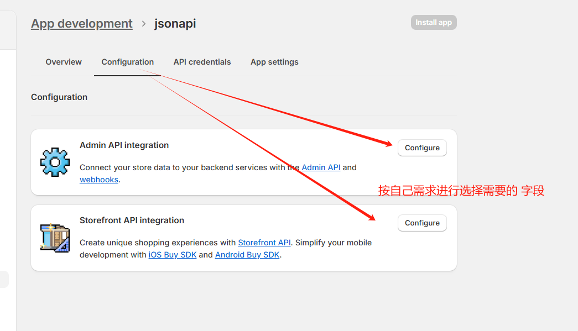Follow the webhooks link
Image resolution: width=578 pixels, height=331 pixels.
(99, 180)
